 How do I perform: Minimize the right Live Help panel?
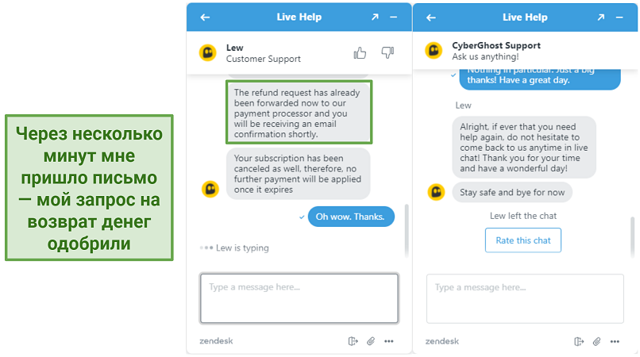pos(619,17)
